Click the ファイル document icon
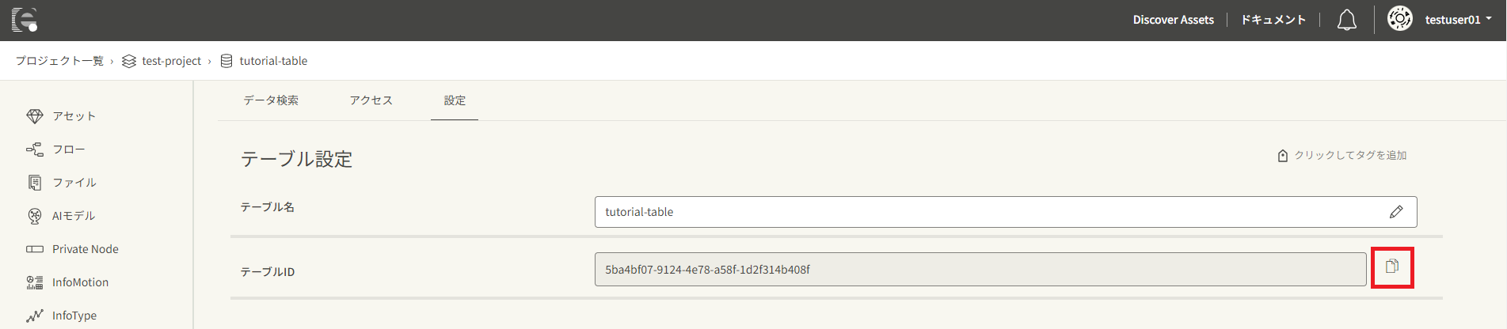Image resolution: width=1507 pixels, height=329 pixels. point(35,183)
